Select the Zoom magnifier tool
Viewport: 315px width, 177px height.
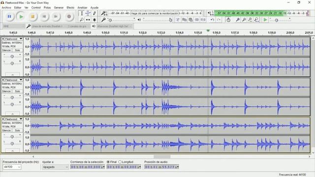click(82, 20)
